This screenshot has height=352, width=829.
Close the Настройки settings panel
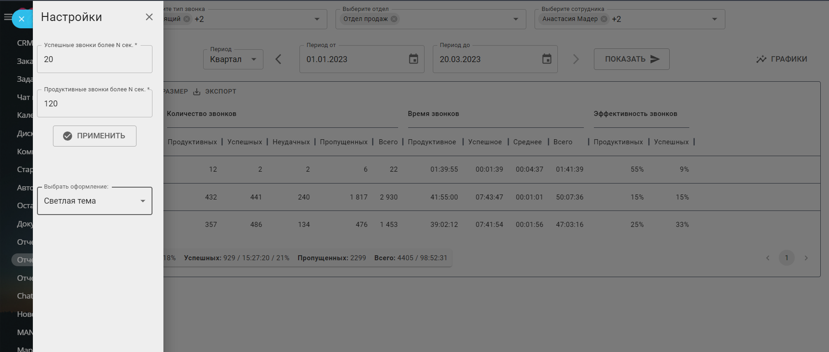(149, 17)
